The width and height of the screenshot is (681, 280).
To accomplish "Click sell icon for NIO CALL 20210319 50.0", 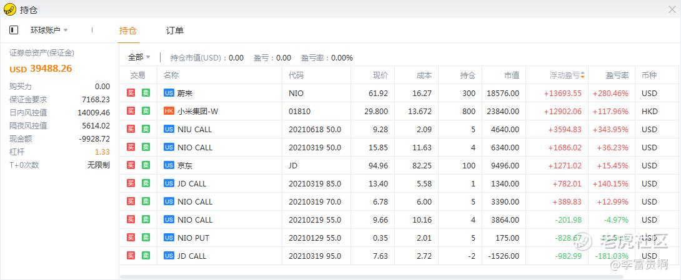I will click(146, 147).
